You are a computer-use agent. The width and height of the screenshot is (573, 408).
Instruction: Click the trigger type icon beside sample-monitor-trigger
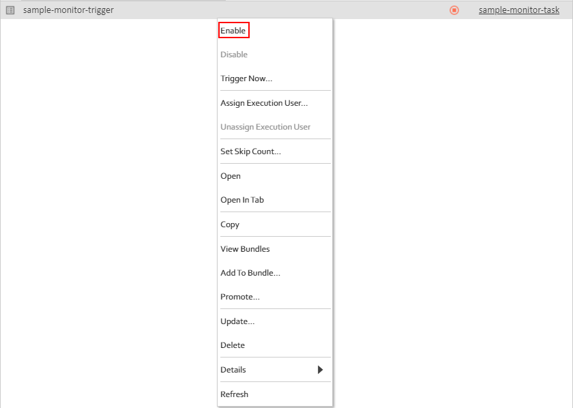[x=10, y=10]
